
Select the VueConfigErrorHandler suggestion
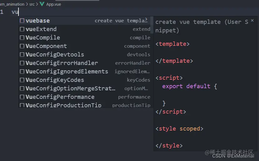(x=85, y=63)
